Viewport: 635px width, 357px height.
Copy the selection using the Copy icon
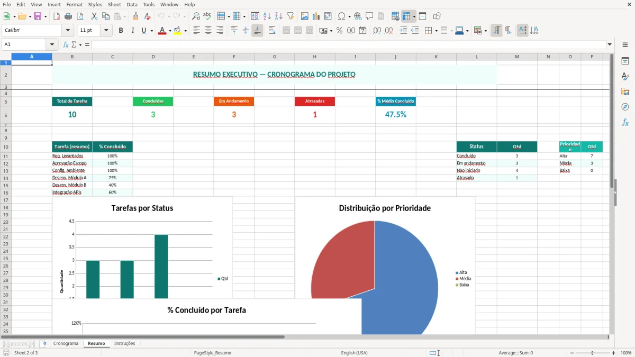[106, 16]
